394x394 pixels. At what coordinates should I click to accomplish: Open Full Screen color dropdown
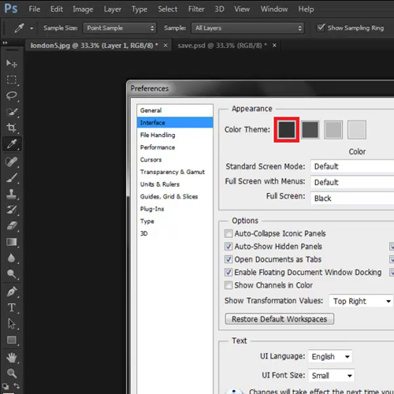[352, 198]
